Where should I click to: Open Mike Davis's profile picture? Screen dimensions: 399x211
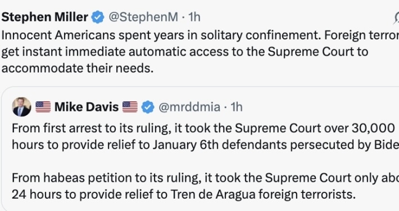pyautogui.click(x=21, y=107)
